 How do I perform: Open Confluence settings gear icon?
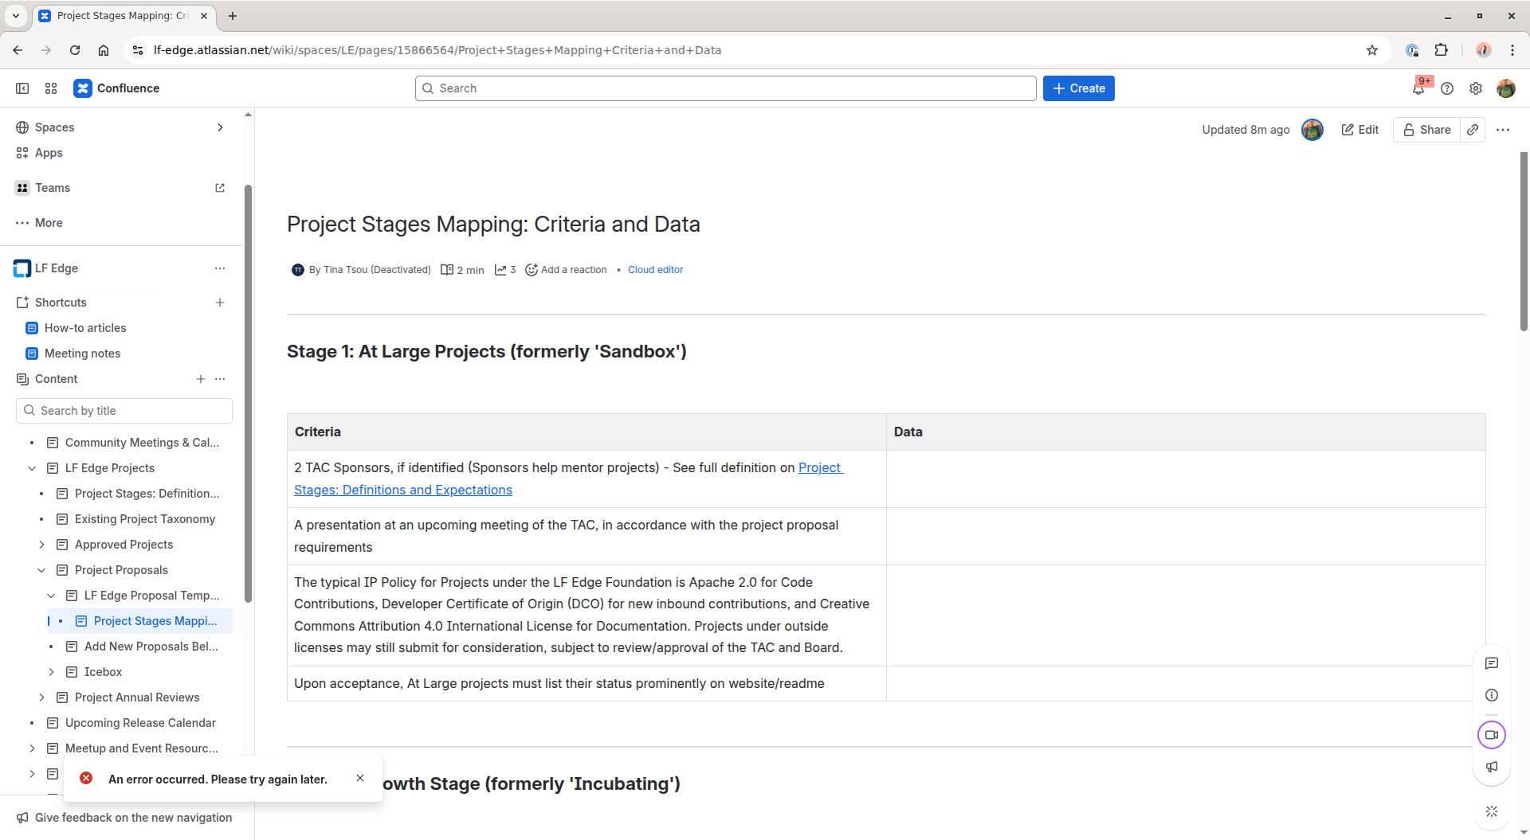pyautogui.click(x=1476, y=88)
